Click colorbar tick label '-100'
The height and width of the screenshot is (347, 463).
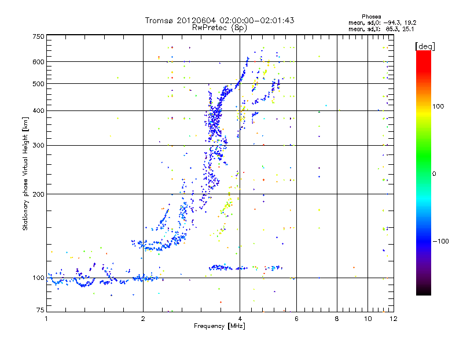point(440,241)
